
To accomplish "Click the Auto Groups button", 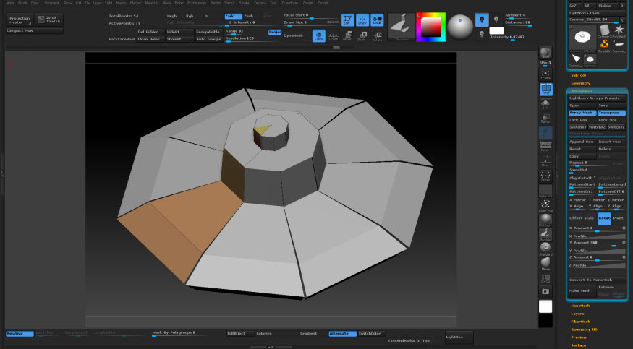I will point(209,39).
